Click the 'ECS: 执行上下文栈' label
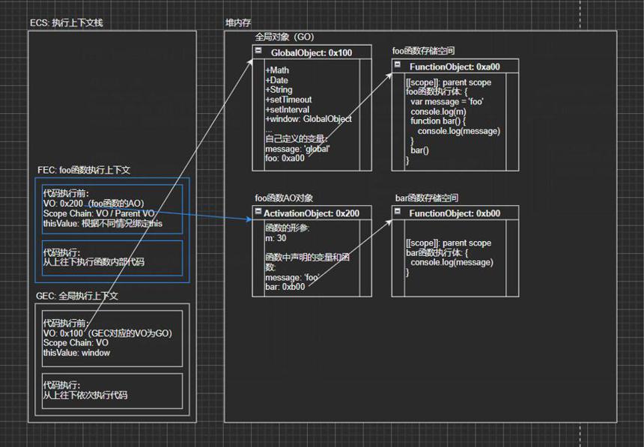644x447 pixels. pos(66,22)
